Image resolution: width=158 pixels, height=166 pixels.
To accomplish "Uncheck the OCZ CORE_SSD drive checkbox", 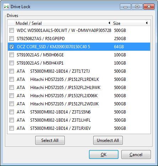I will [x=11, y=47].
